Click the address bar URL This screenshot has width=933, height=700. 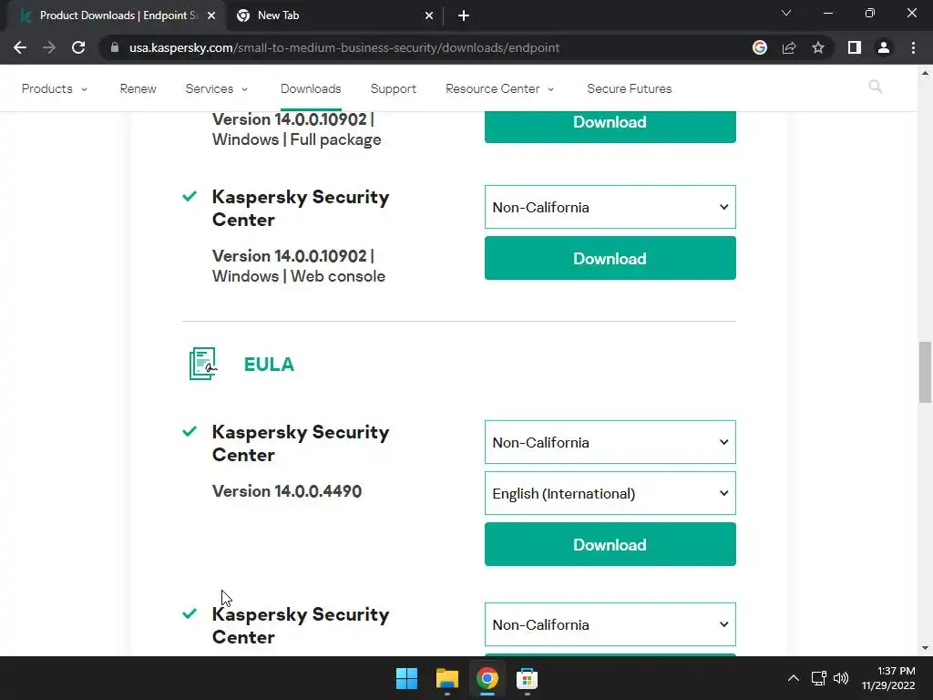(343, 47)
